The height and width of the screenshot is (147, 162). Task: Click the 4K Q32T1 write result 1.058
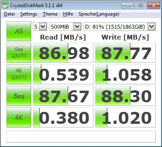(x=125, y=74)
